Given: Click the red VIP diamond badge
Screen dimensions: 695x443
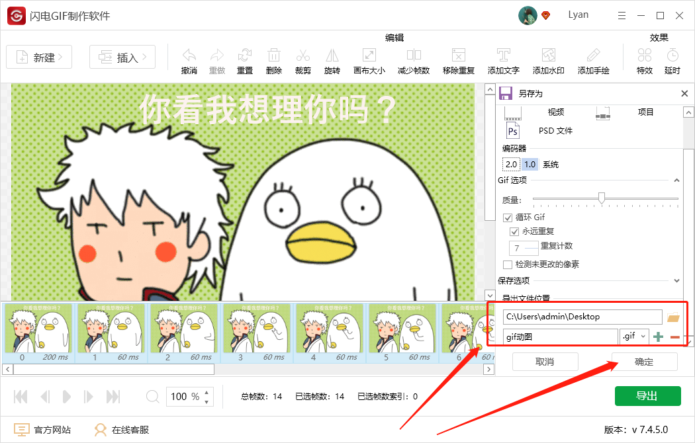Looking at the screenshot, I should [546, 16].
